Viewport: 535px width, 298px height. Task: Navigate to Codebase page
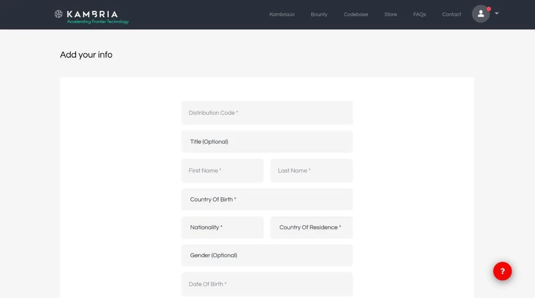pos(356,14)
